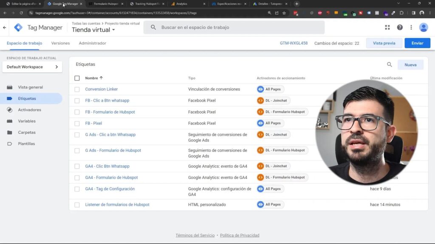
Task: Go back using the Tag Manager arrow
Action: click(5, 28)
